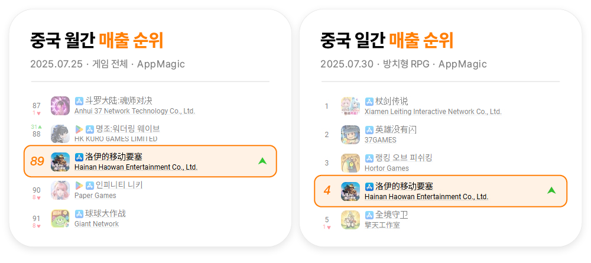Click the green up arrow on rank 4 row

click(x=552, y=191)
